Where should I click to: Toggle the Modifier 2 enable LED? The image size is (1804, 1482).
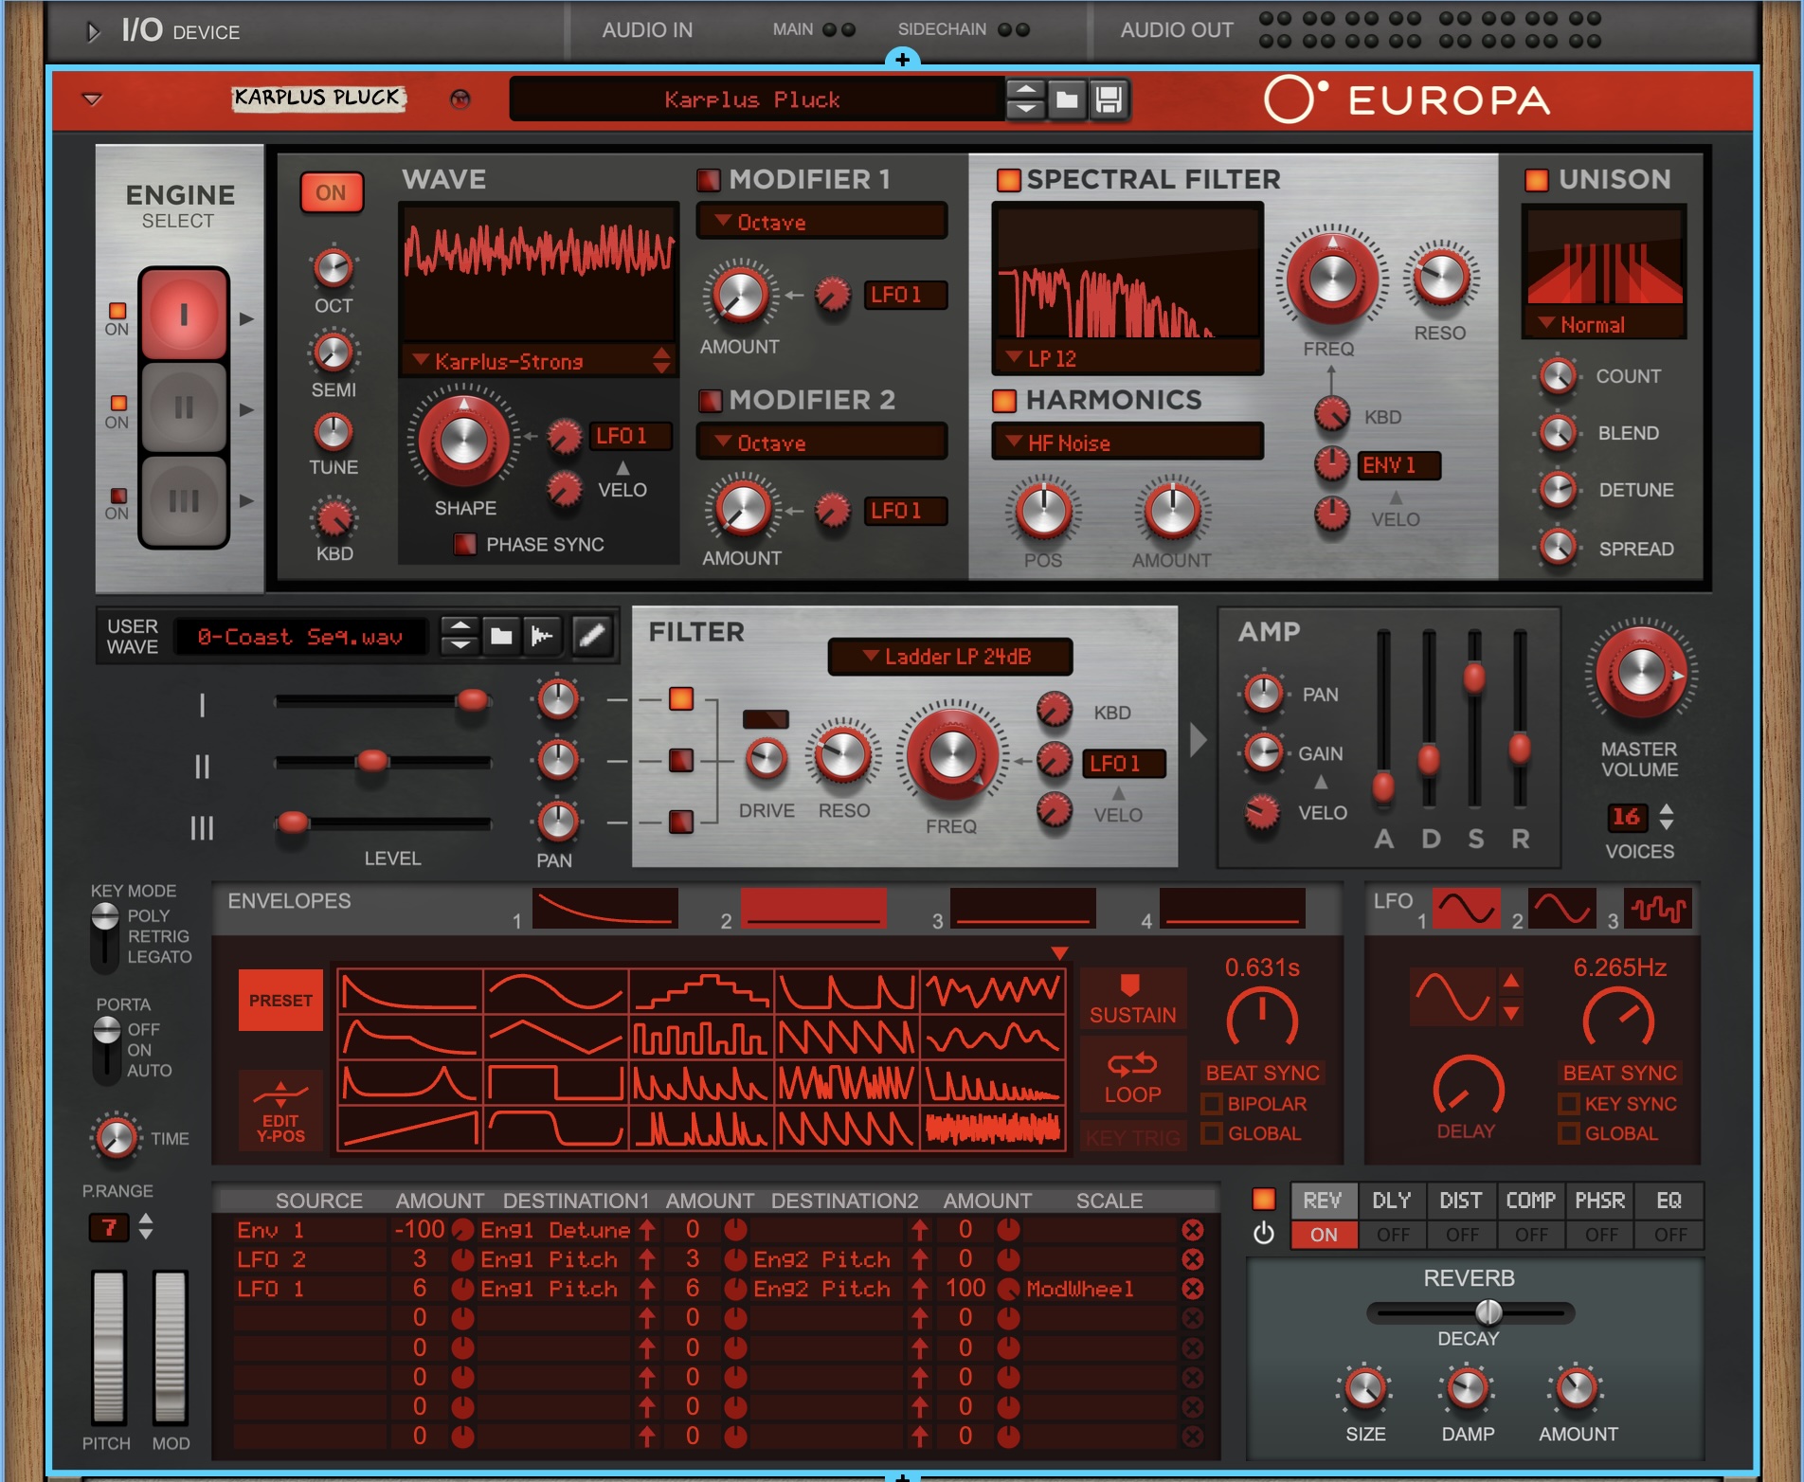710,400
